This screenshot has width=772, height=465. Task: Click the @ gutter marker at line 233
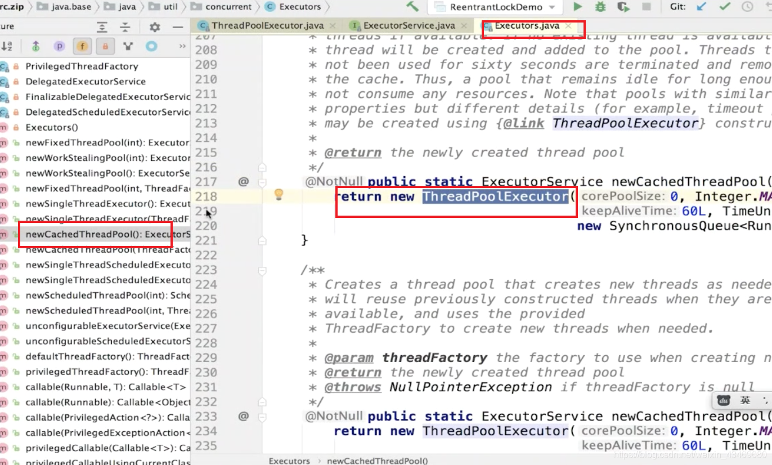(x=243, y=416)
